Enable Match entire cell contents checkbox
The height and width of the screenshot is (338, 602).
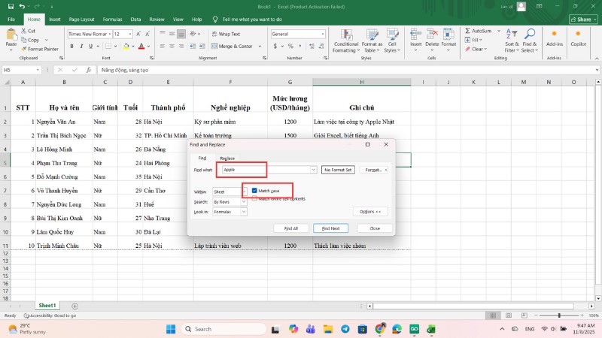(x=255, y=198)
